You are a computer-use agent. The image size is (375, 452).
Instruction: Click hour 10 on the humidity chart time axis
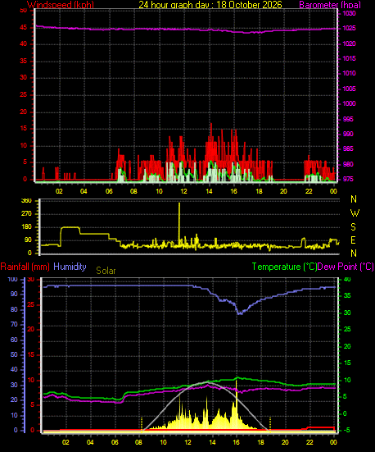click(163, 442)
